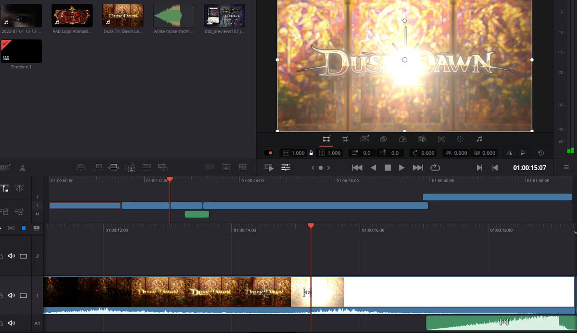Select the white-noise-short-... audio thumbnail
This screenshot has width=577, height=333.
point(174,15)
